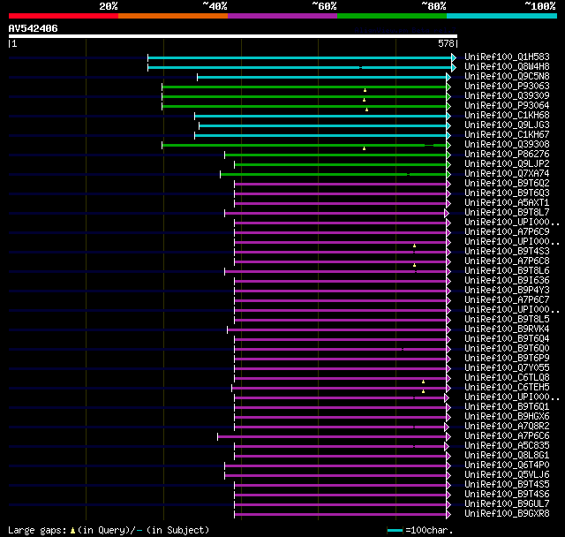565x537 pixels.
Task: Select the AV542406 query sequence label
Action: [34, 28]
